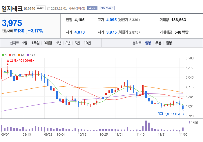Screen dimensions: 203x142
Task: Show the 5년 line chart
Action: 77,43
